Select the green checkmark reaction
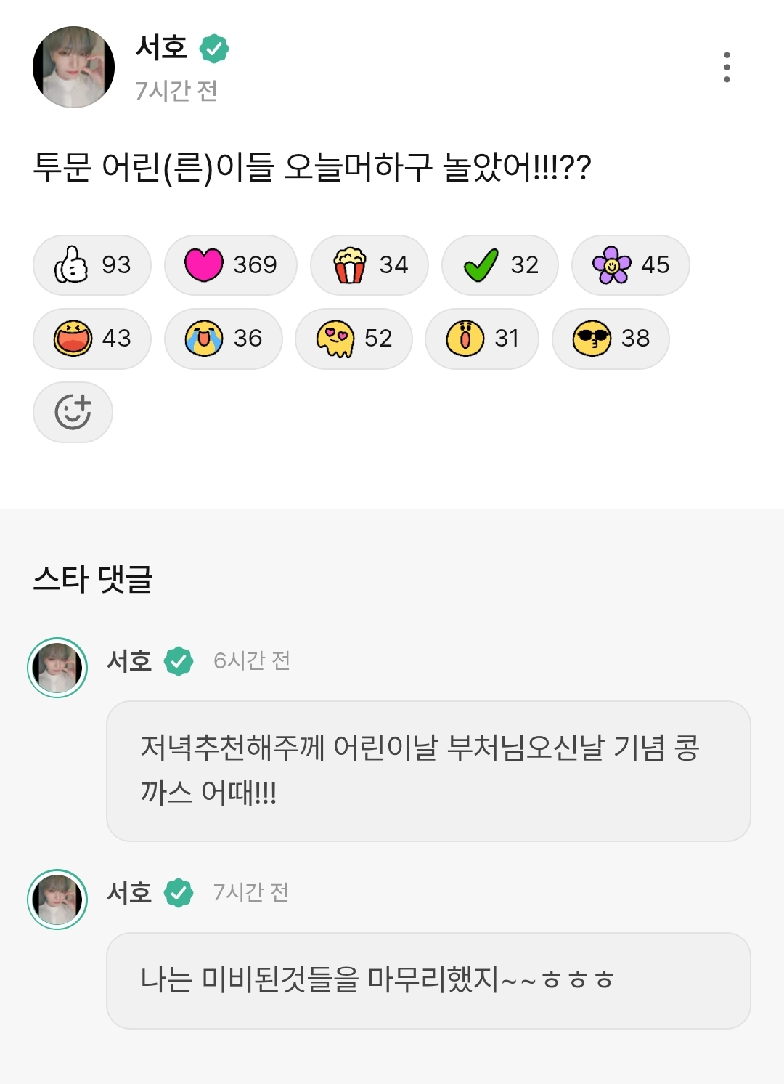 click(499, 265)
